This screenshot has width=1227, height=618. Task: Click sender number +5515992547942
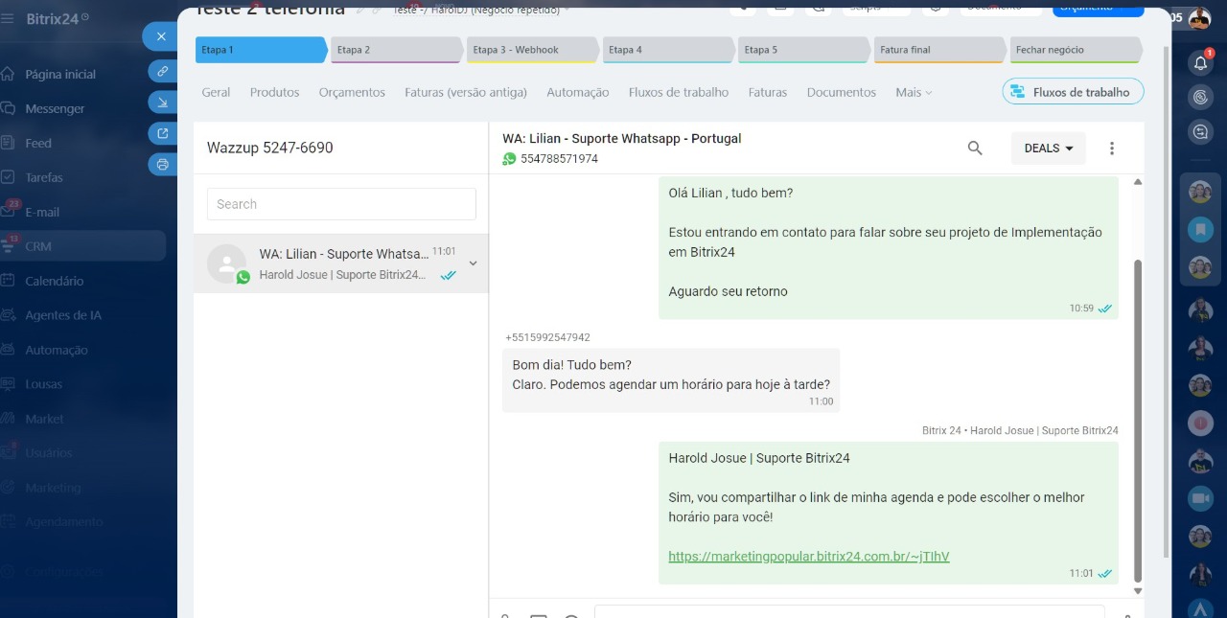click(547, 337)
